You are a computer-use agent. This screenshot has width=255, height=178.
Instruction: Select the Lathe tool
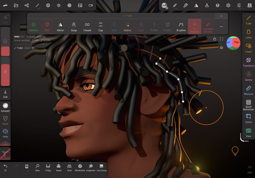pyautogui.click(x=248, y=34)
